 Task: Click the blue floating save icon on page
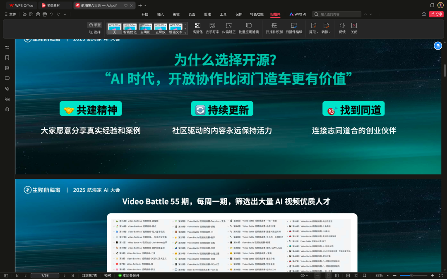[437, 45]
